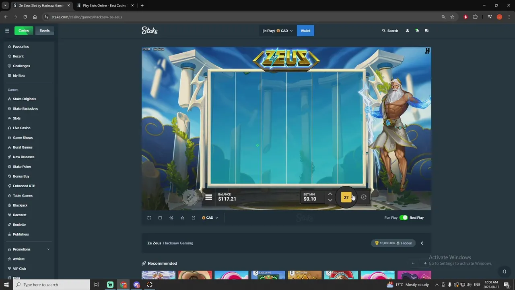Screen dimensions: 515x290
Task: Open Baccarat category
Action: 28,215
